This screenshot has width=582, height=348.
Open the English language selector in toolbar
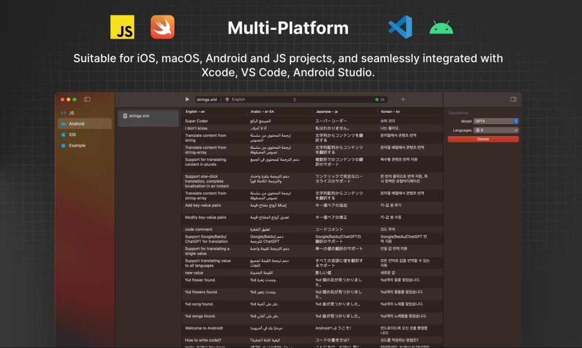point(260,99)
